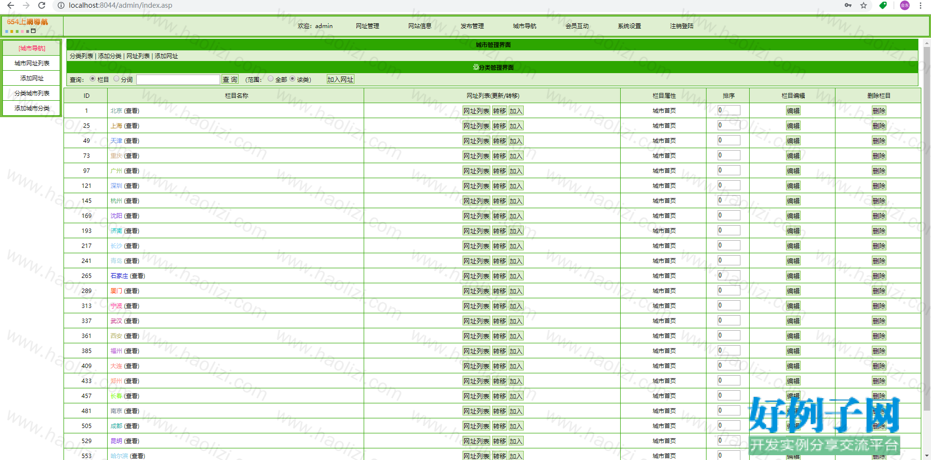931x460 pixels.
Task: Select the 该类 range radio button
Action: point(292,79)
